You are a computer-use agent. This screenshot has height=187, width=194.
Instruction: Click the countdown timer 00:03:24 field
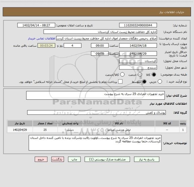(x=46, y=46)
